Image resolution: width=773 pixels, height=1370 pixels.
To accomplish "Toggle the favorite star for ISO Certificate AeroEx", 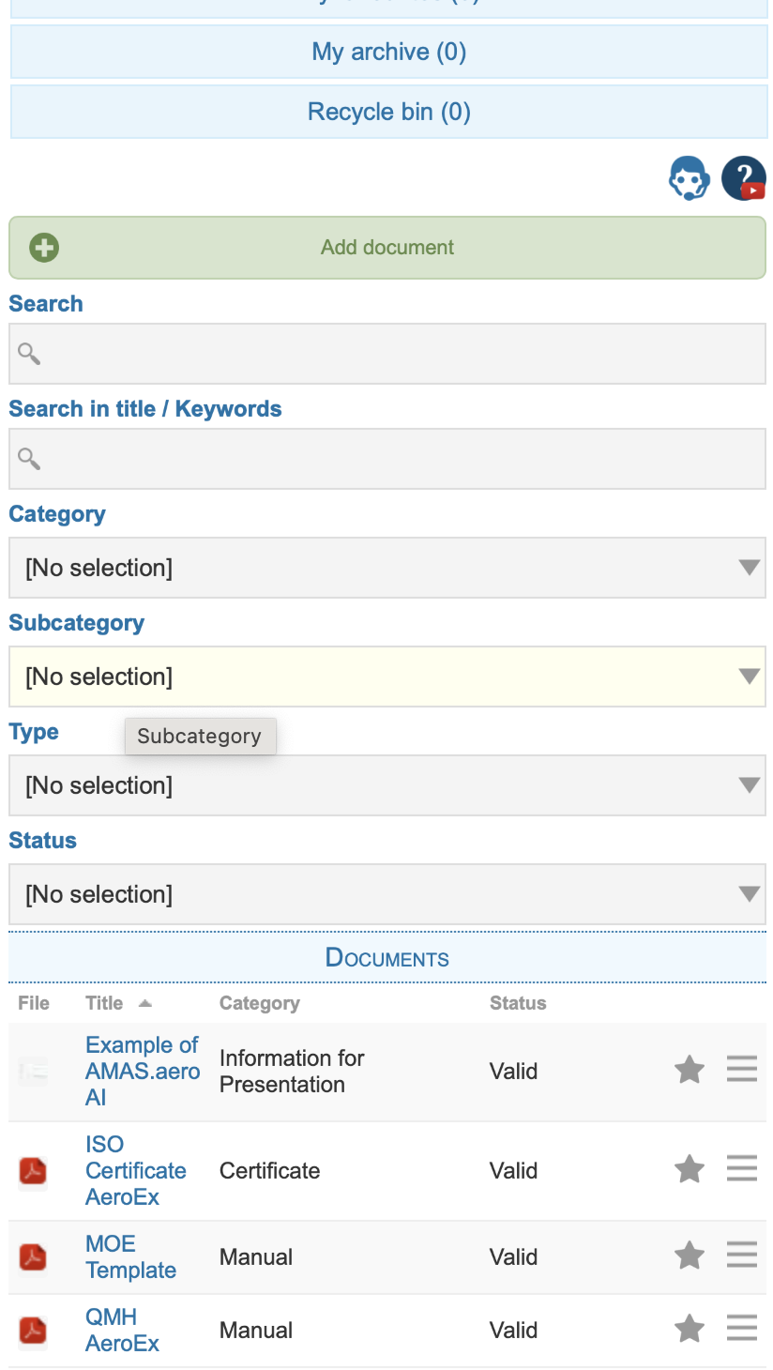I will 690,1169.
